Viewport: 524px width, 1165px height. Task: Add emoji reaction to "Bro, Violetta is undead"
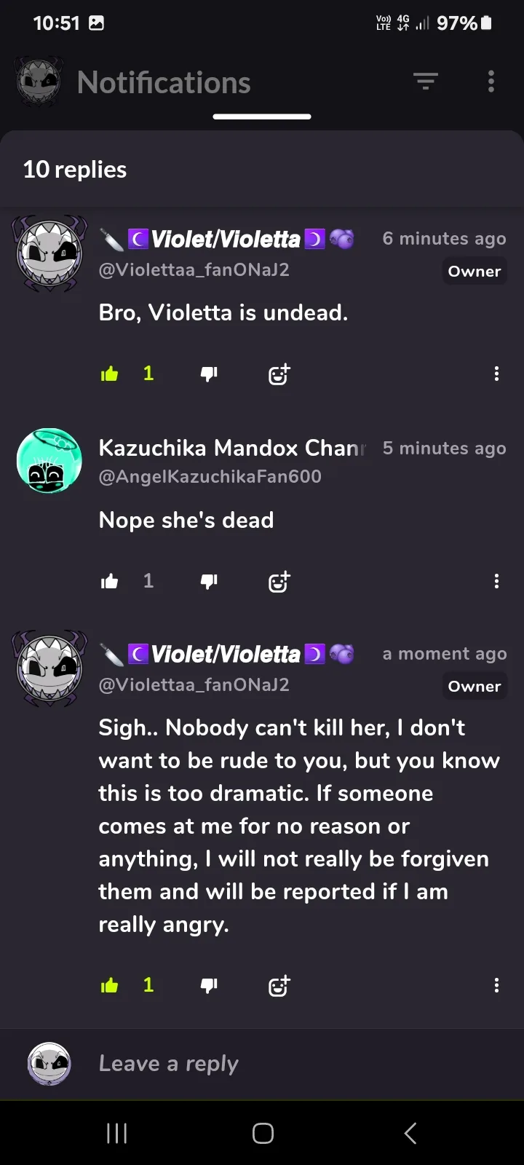pos(279,374)
